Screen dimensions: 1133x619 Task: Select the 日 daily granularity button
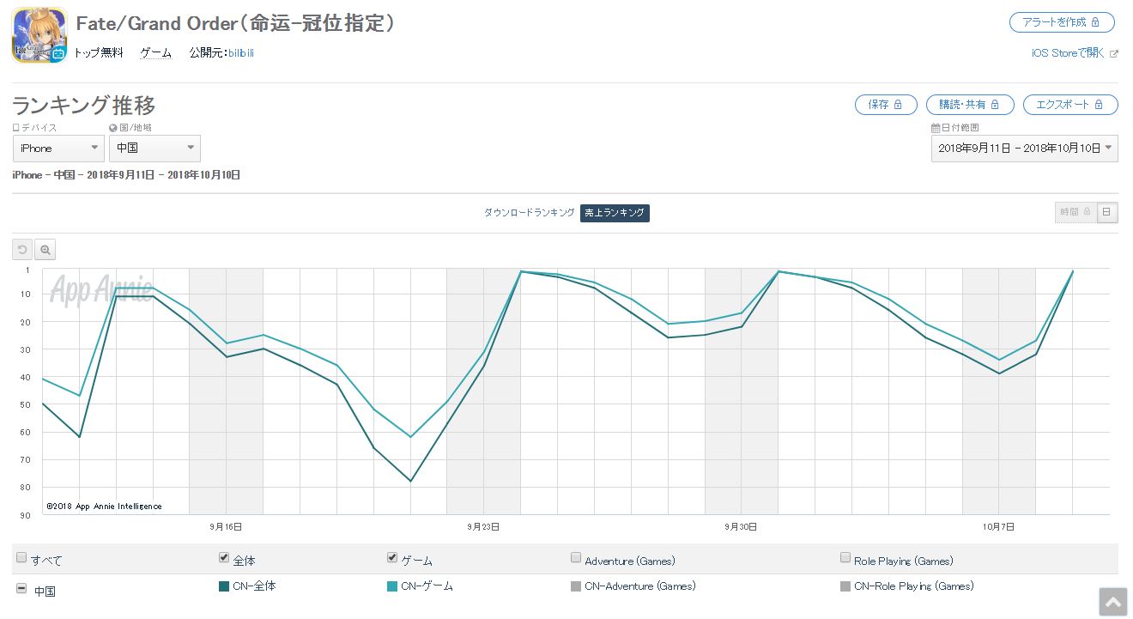[1107, 212]
